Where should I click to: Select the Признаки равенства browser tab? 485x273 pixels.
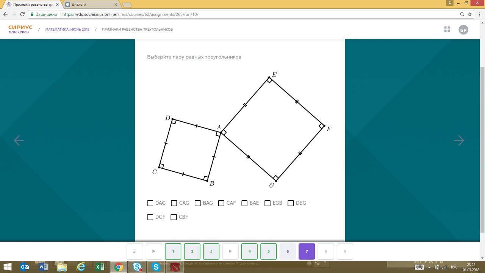point(32,5)
